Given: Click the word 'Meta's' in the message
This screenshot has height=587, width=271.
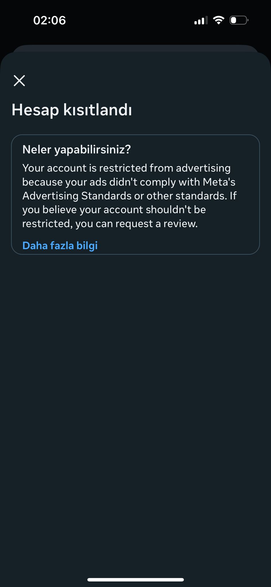Looking at the screenshot, I should pos(219,182).
